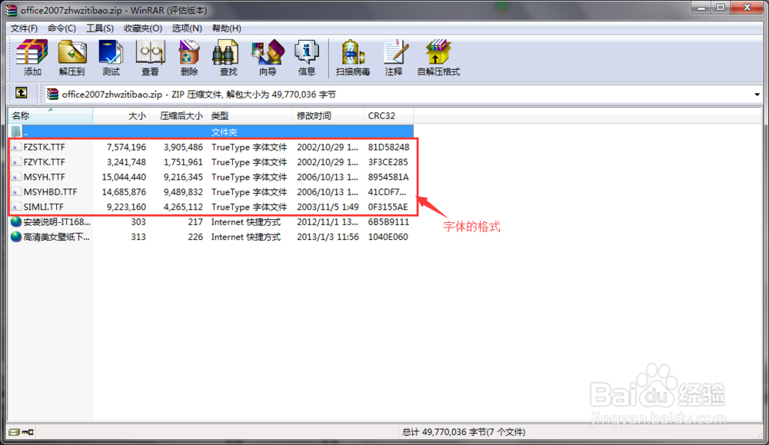Open the 查看 (View) toolbar icon

coord(150,52)
